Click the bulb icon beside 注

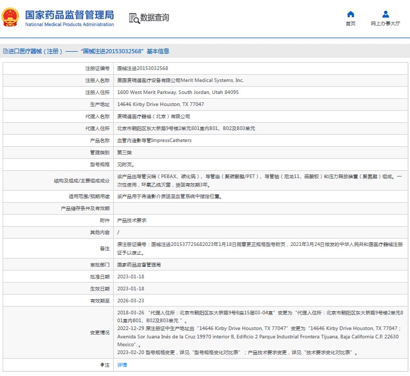102,365
